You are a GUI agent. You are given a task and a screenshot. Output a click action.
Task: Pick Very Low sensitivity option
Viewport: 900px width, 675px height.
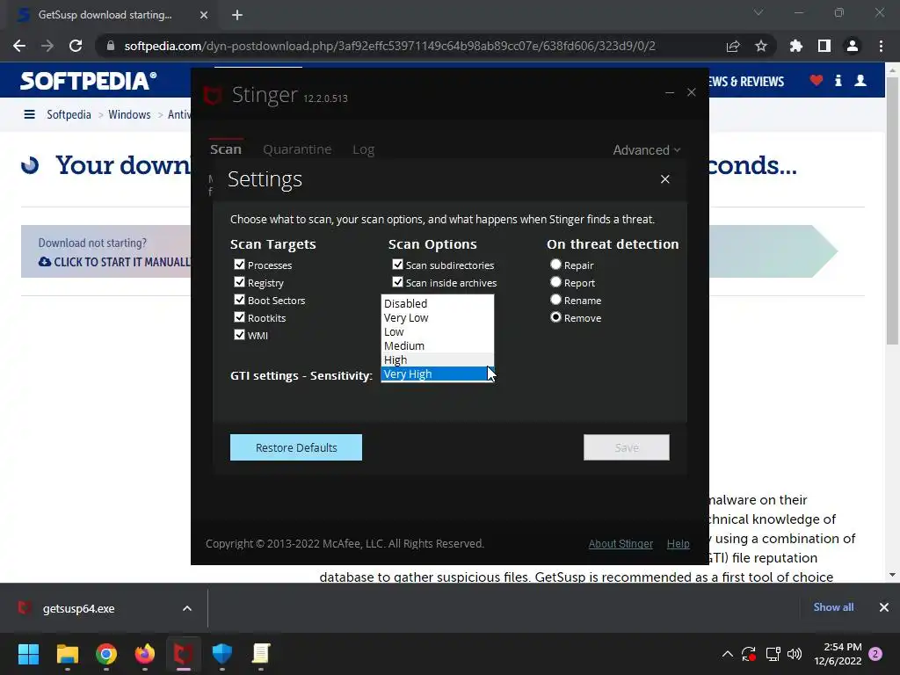437,317
